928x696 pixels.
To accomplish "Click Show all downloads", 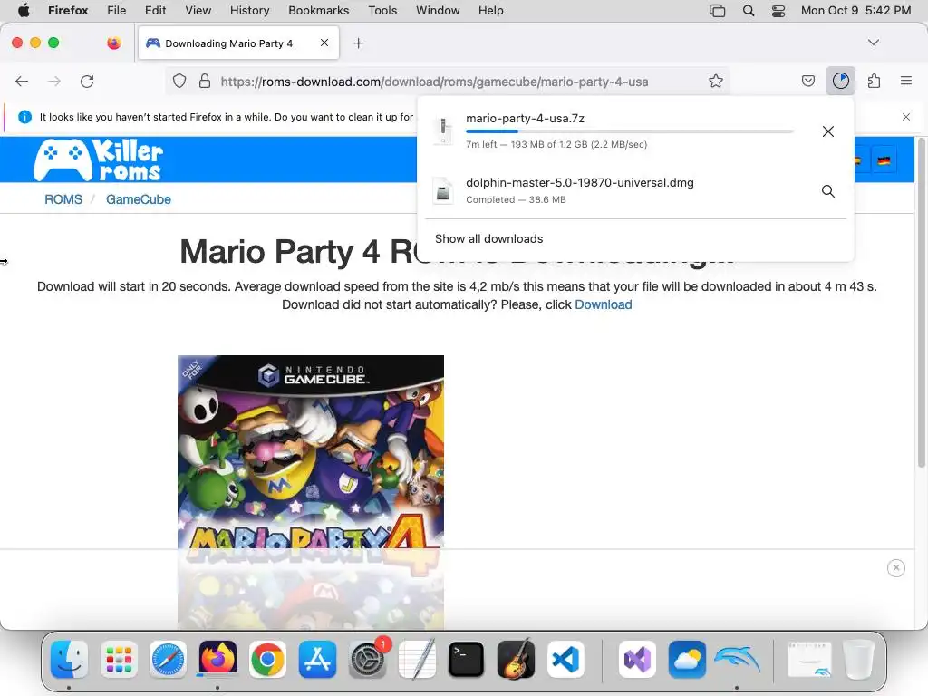I will 488,238.
